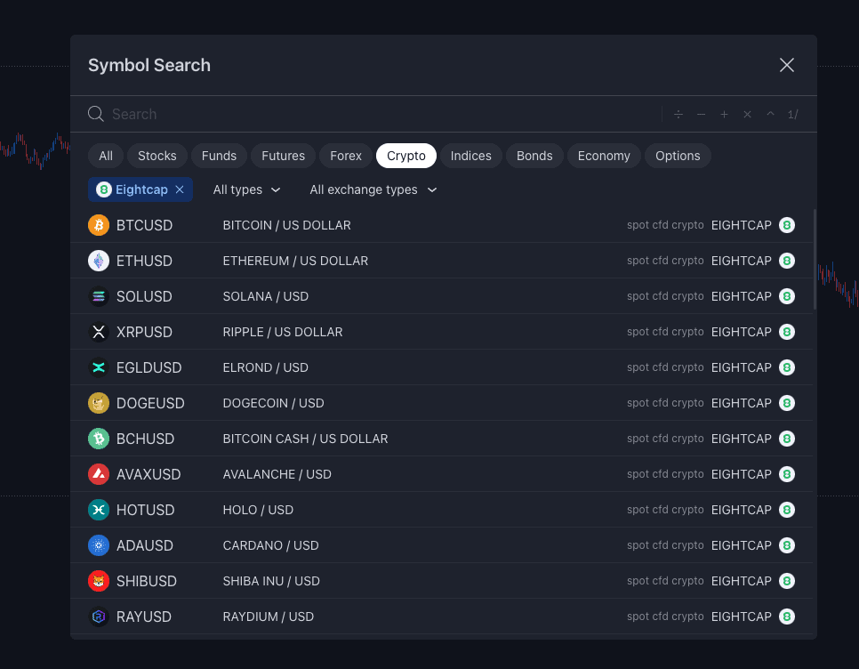
Task: Click the Bitcoin coin icon beside BTCUSD
Action: click(x=99, y=225)
